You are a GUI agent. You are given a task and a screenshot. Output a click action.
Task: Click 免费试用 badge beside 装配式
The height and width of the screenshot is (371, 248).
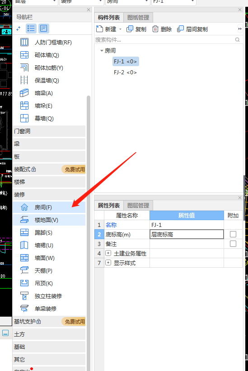click(x=74, y=169)
